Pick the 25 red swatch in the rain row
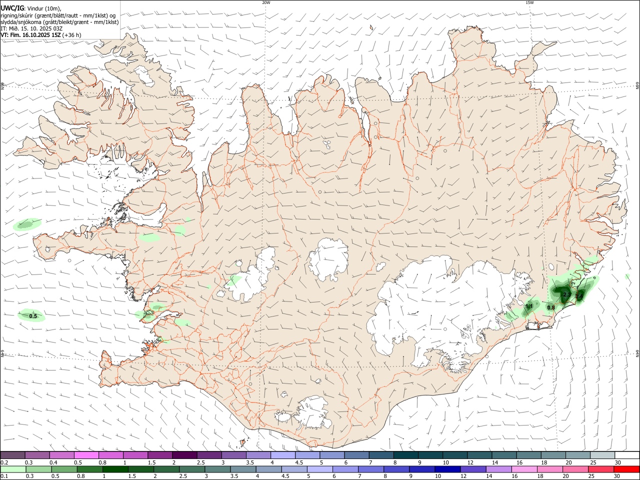 (x=601, y=469)
